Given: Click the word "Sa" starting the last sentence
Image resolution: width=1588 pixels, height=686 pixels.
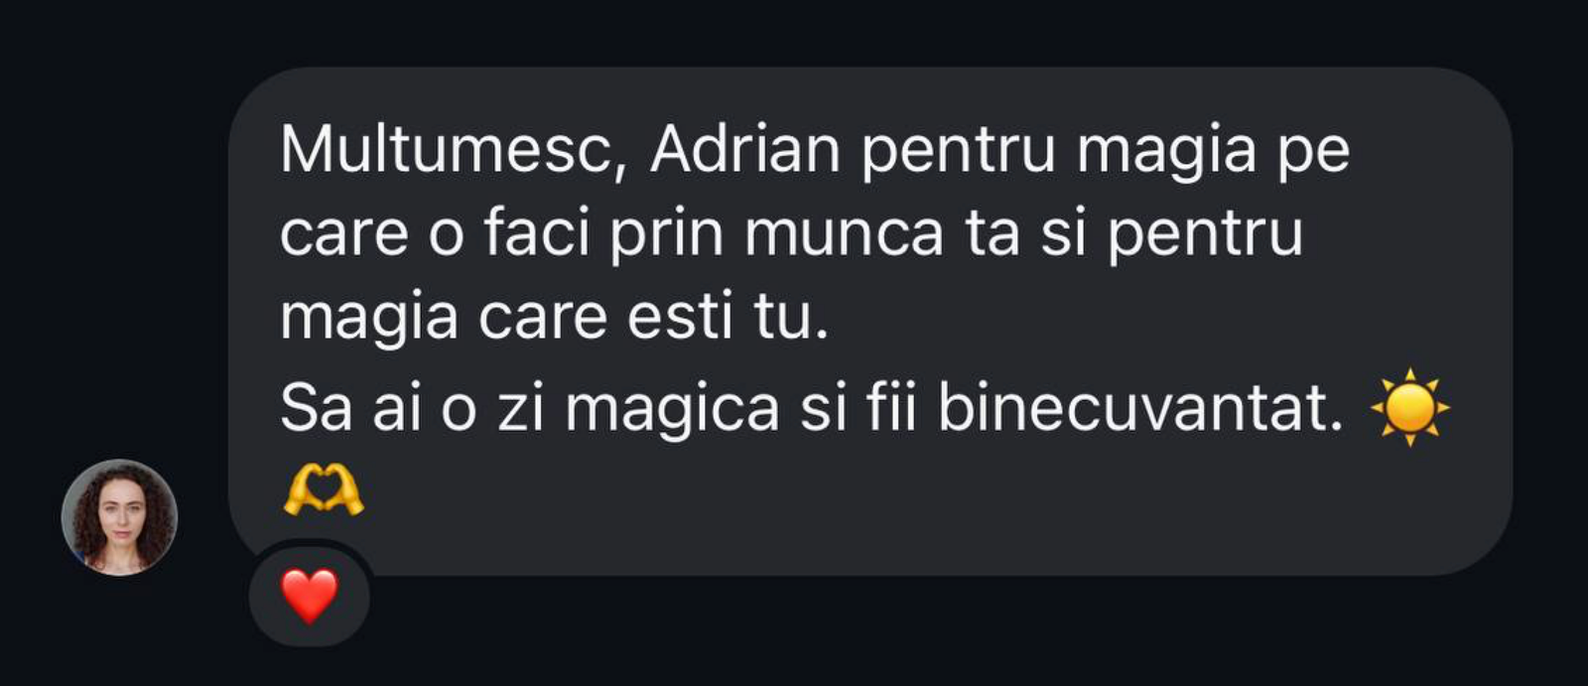Looking at the screenshot, I should click(x=317, y=408).
